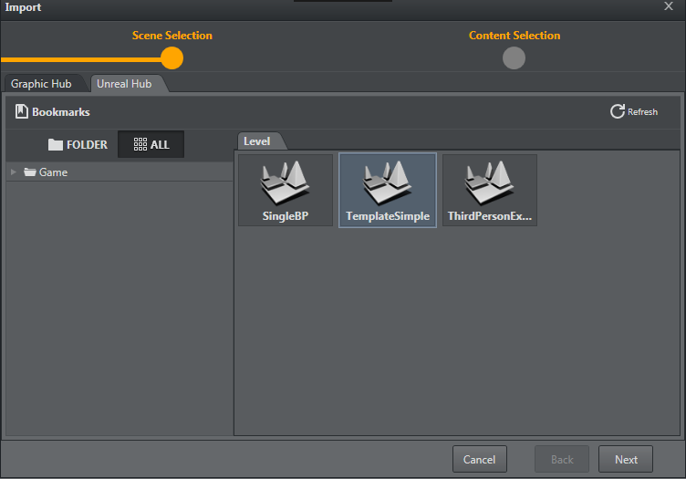This screenshot has width=686, height=479.
Task: Select the Level tab
Action: pyautogui.click(x=257, y=141)
